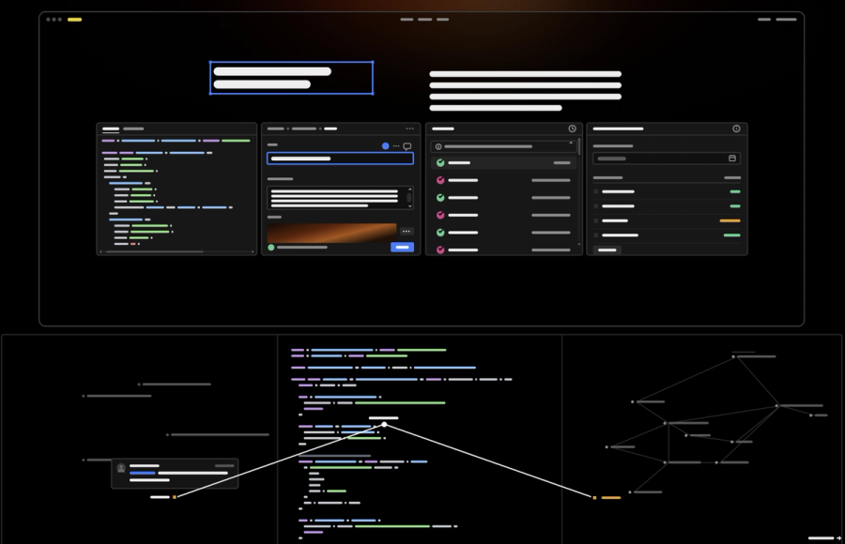Click the white node where the two lines meet
845x544 pixels.
pyautogui.click(x=384, y=425)
